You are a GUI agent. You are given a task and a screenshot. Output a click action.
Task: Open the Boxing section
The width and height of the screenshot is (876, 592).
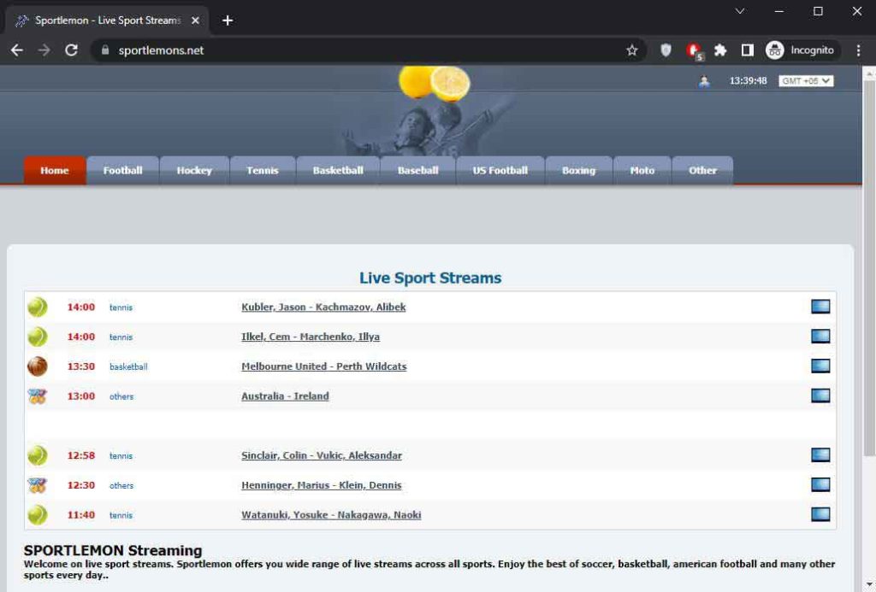point(578,170)
